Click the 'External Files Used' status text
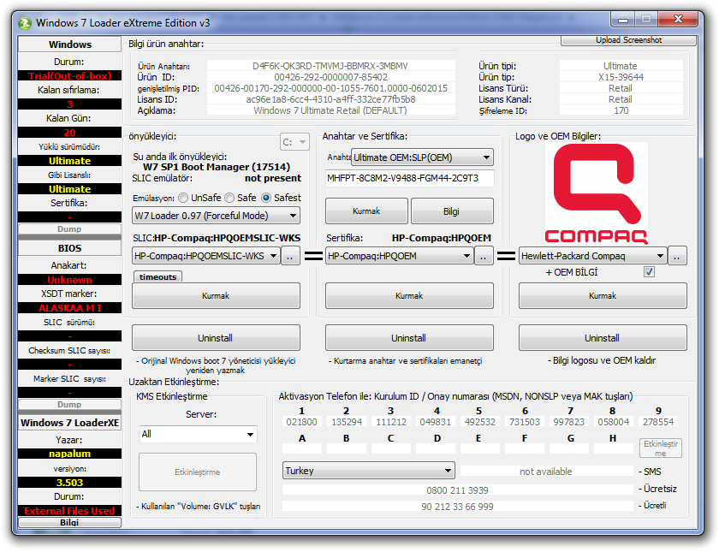This screenshot has height=552, width=719. 69,511
